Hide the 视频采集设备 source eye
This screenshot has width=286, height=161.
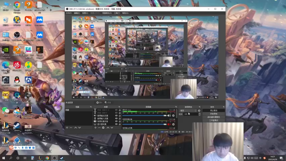(116, 121)
